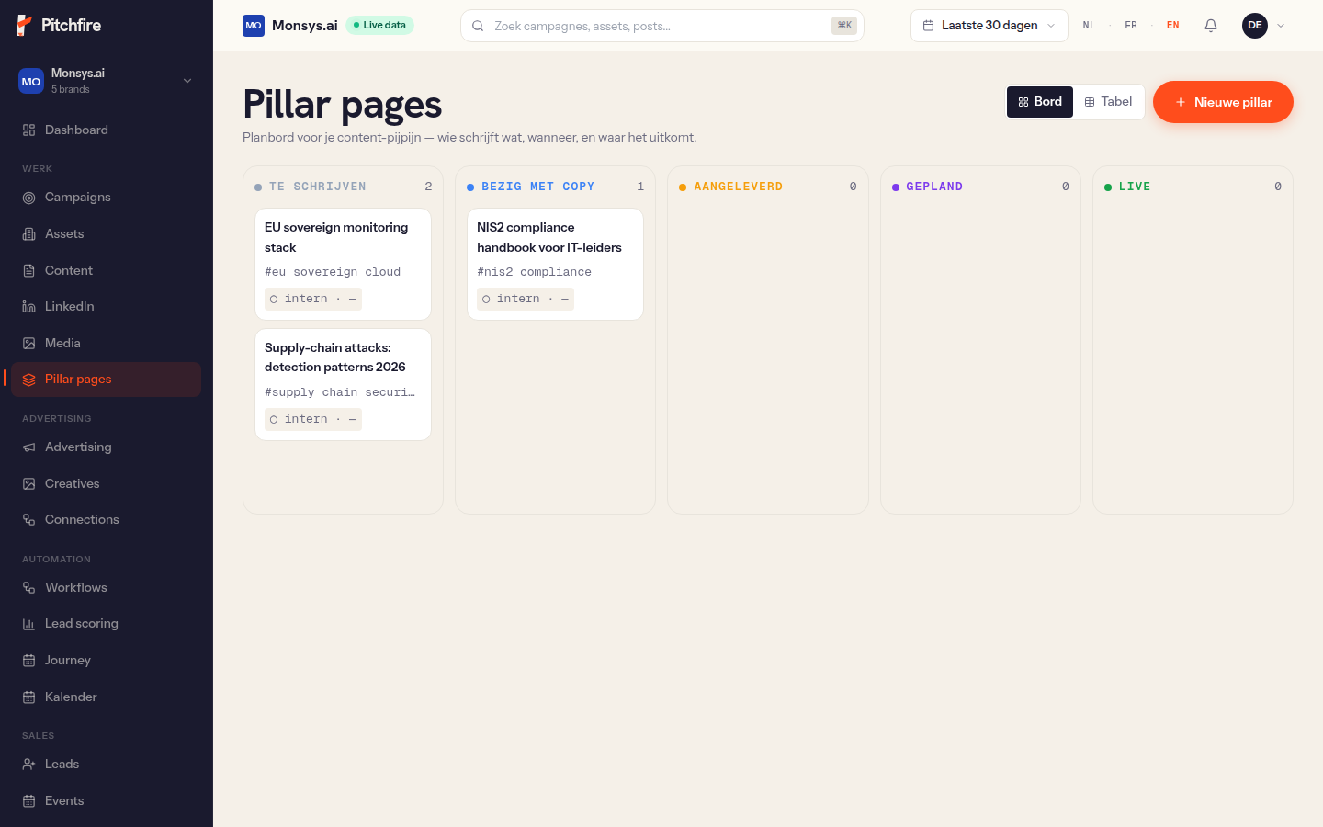Open notifications bell icon
1323x827 pixels.
point(1211,26)
